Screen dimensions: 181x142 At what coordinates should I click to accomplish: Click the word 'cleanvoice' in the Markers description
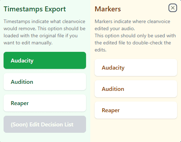point(159,21)
